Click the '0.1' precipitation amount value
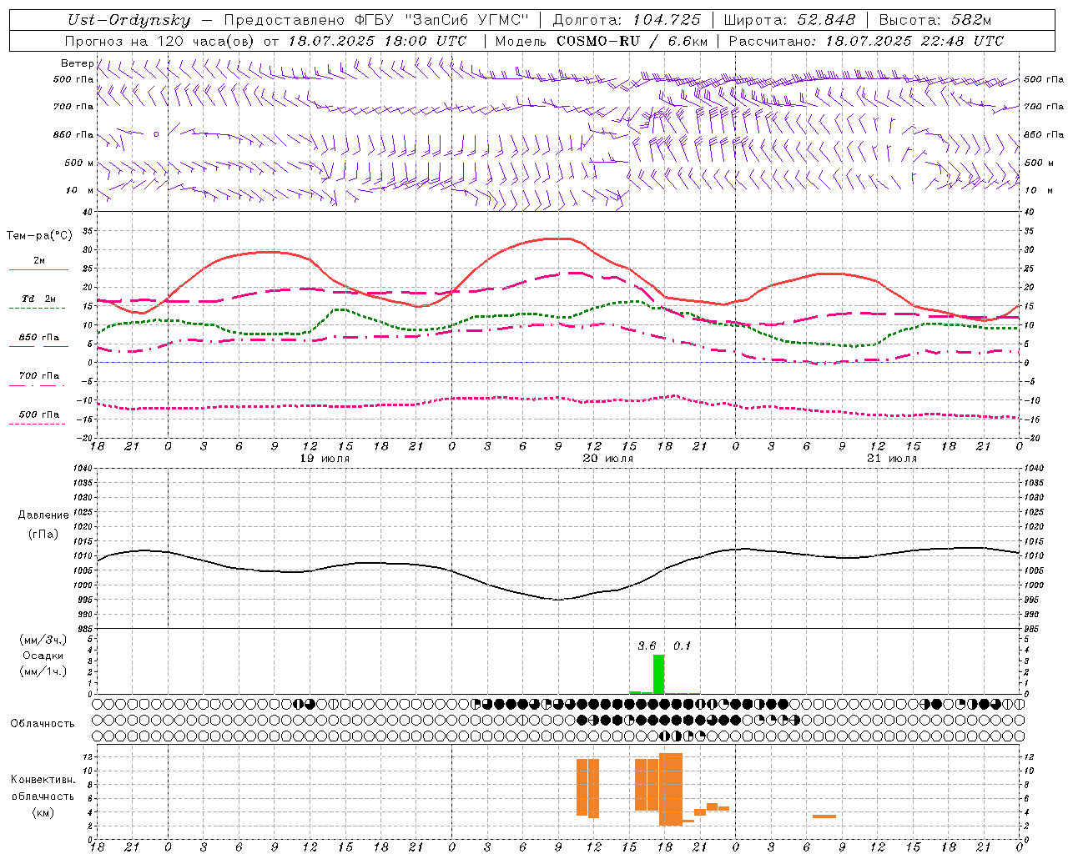The image size is (1068, 854). pos(682,646)
